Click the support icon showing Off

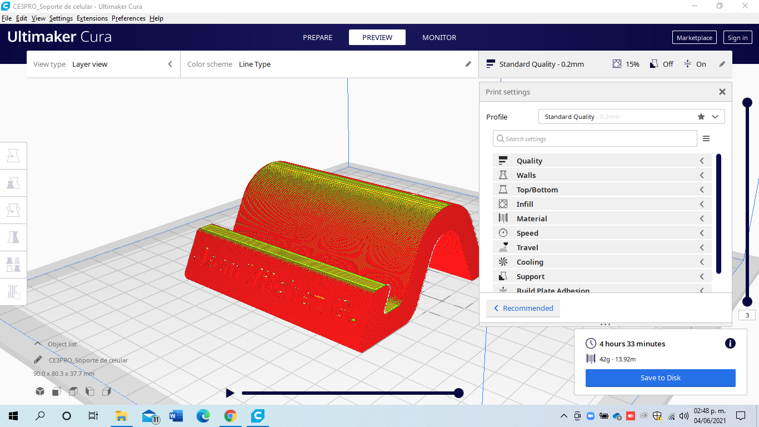point(655,64)
